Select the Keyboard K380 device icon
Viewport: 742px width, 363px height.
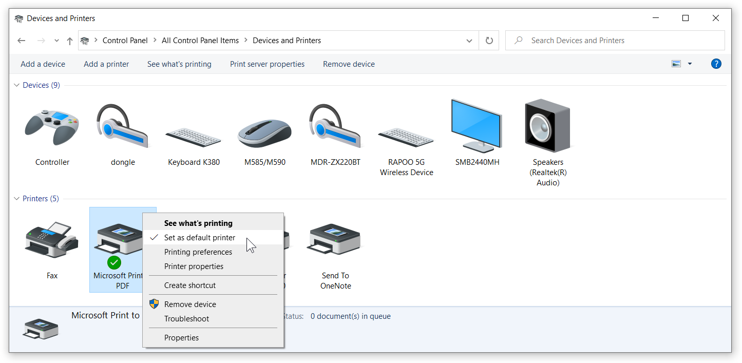pyautogui.click(x=194, y=137)
